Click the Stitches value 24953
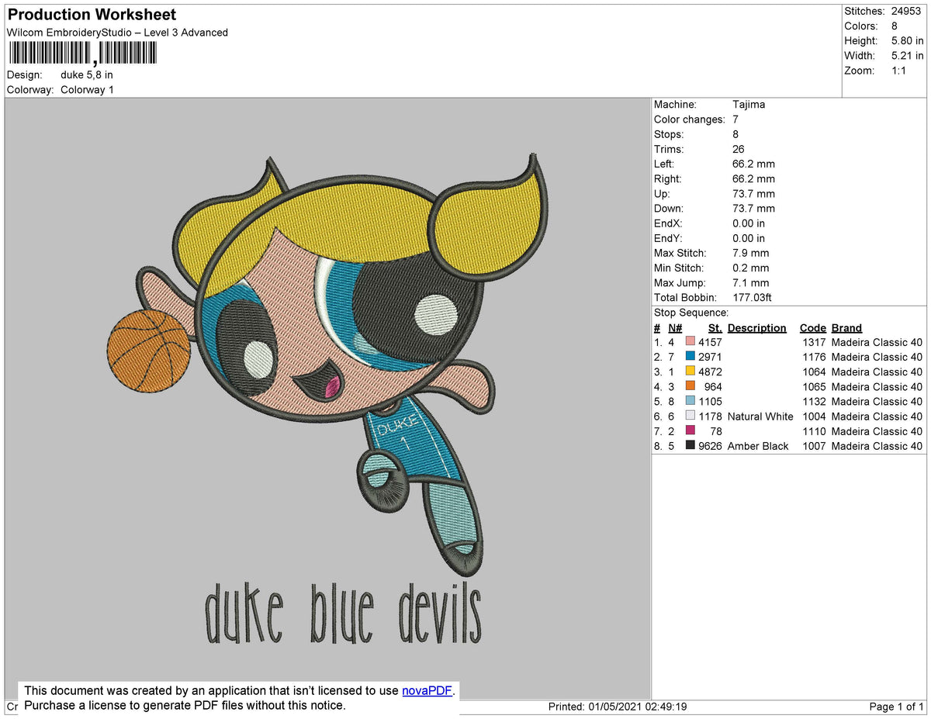931x719 pixels. pos(906,12)
